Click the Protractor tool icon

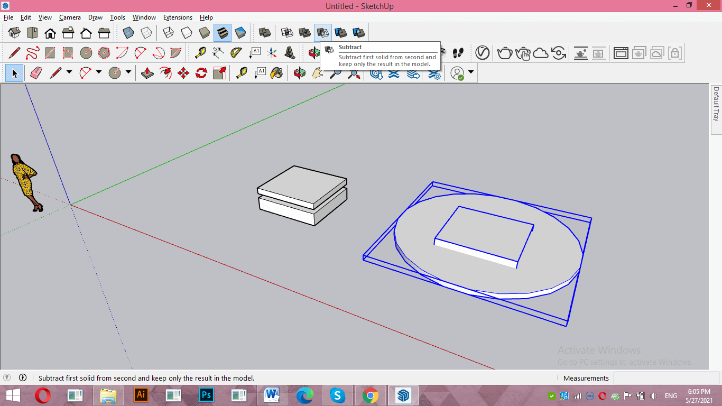236,53
